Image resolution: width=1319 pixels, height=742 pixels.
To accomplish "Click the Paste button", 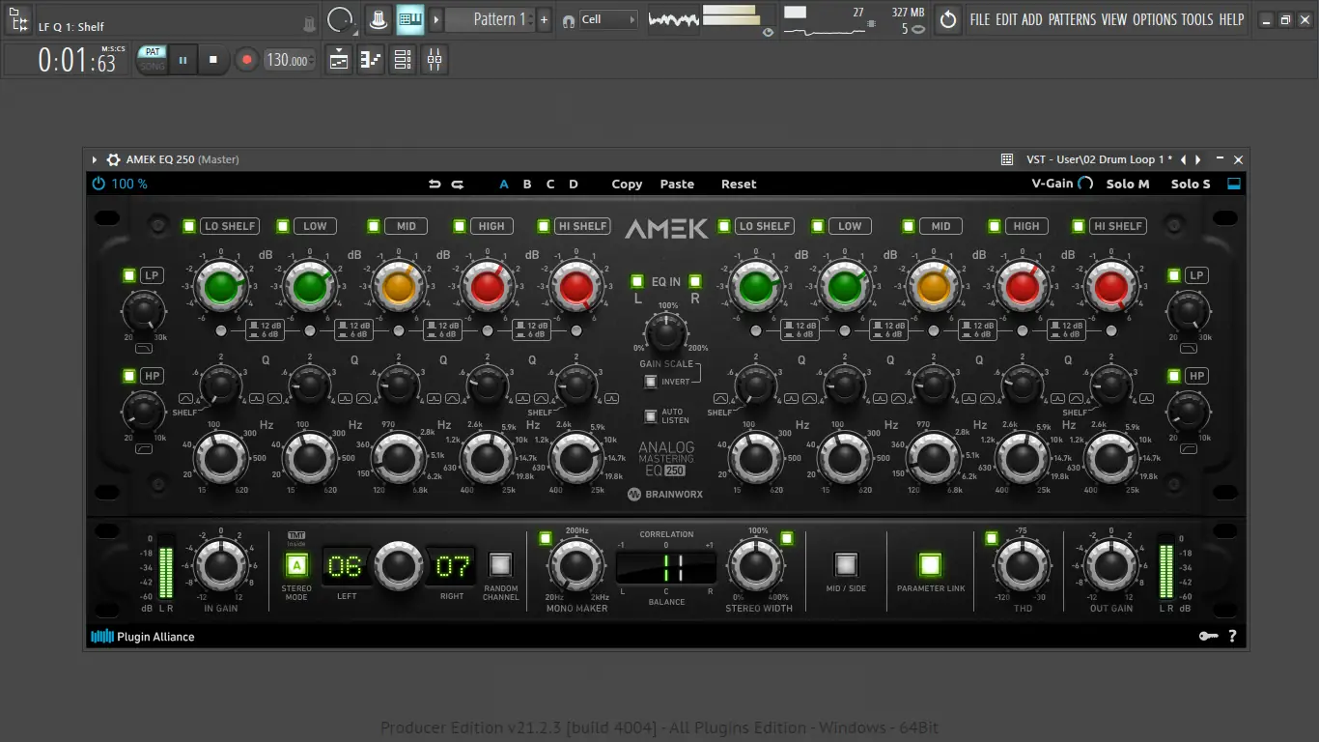I will (x=677, y=184).
